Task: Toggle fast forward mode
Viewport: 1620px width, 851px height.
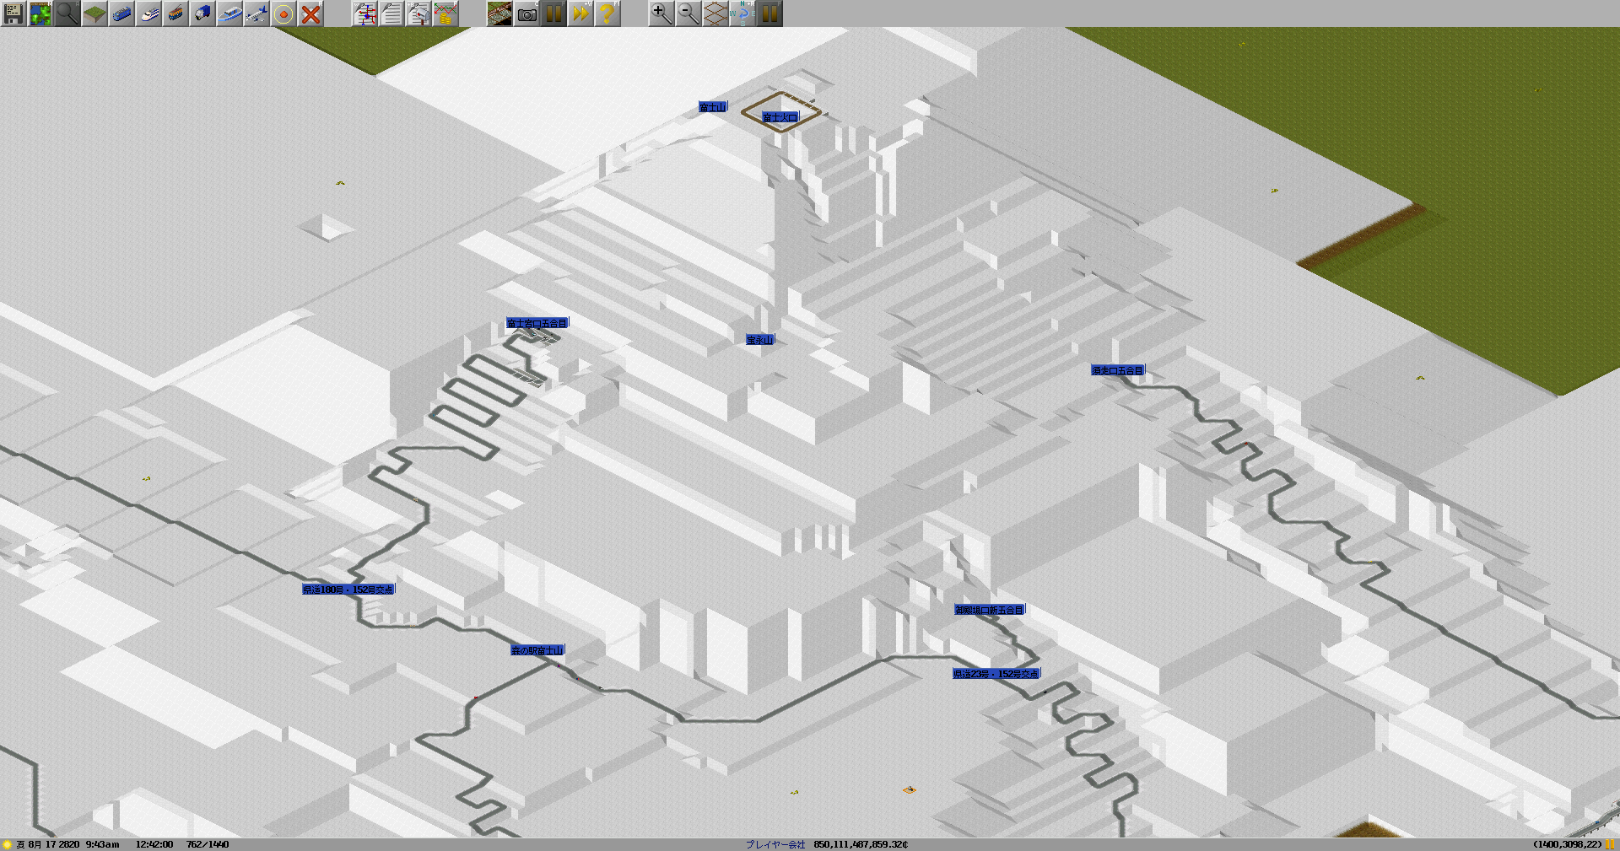Action: (x=580, y=13)
